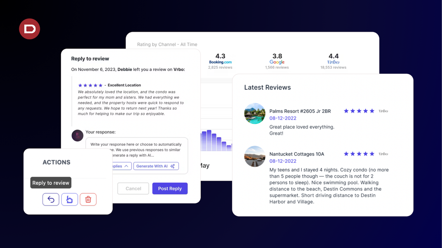Click the red D logo
Screen dimensions: 442x248
coord(30,29)
